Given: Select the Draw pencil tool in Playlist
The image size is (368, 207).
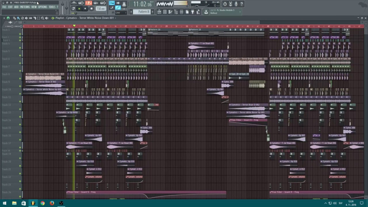Looking at the screenshot, I should (x=14, y=18).
